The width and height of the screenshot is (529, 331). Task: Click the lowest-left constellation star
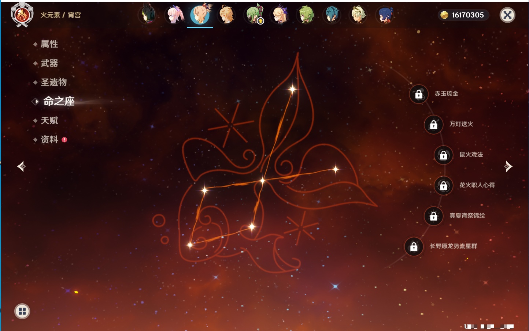point(190,245)
